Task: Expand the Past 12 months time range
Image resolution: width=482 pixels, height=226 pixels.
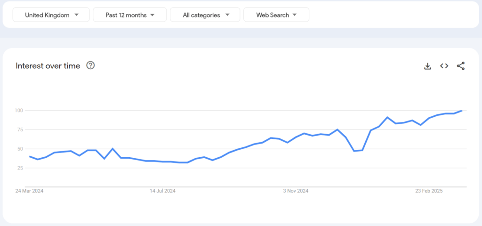Action: click(x=129, y=15)
